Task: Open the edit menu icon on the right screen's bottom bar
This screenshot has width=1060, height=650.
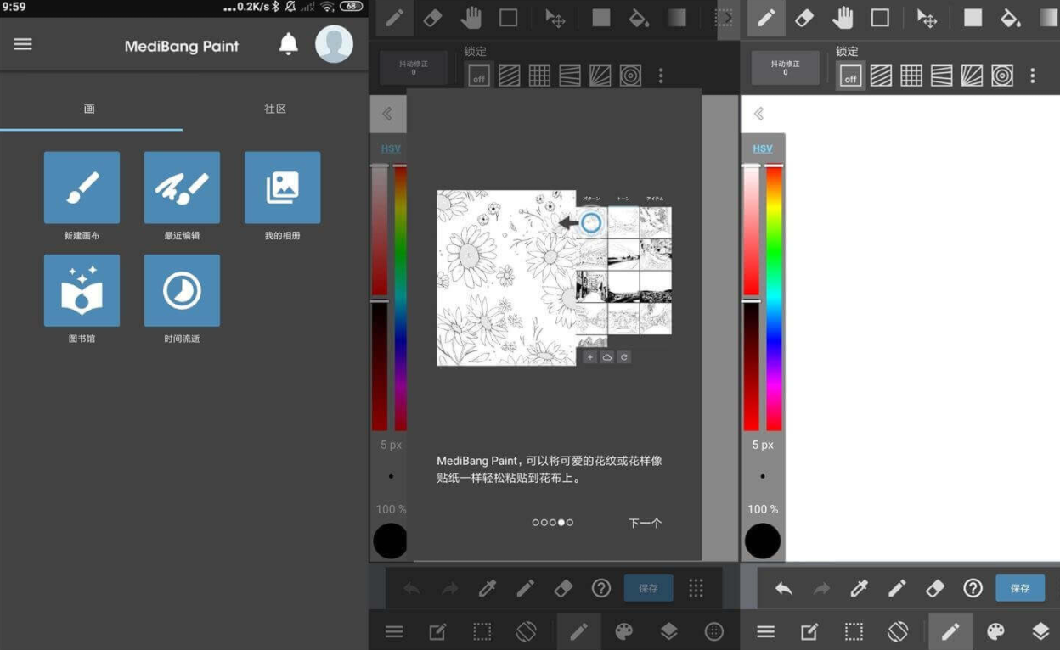Action: [809, 631]
